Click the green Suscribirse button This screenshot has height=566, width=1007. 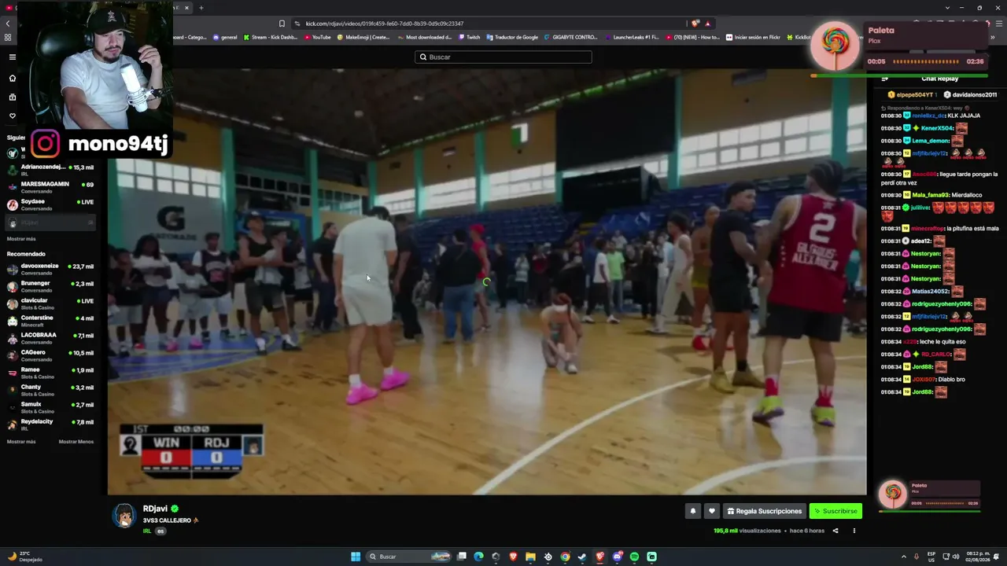[835, 511]
